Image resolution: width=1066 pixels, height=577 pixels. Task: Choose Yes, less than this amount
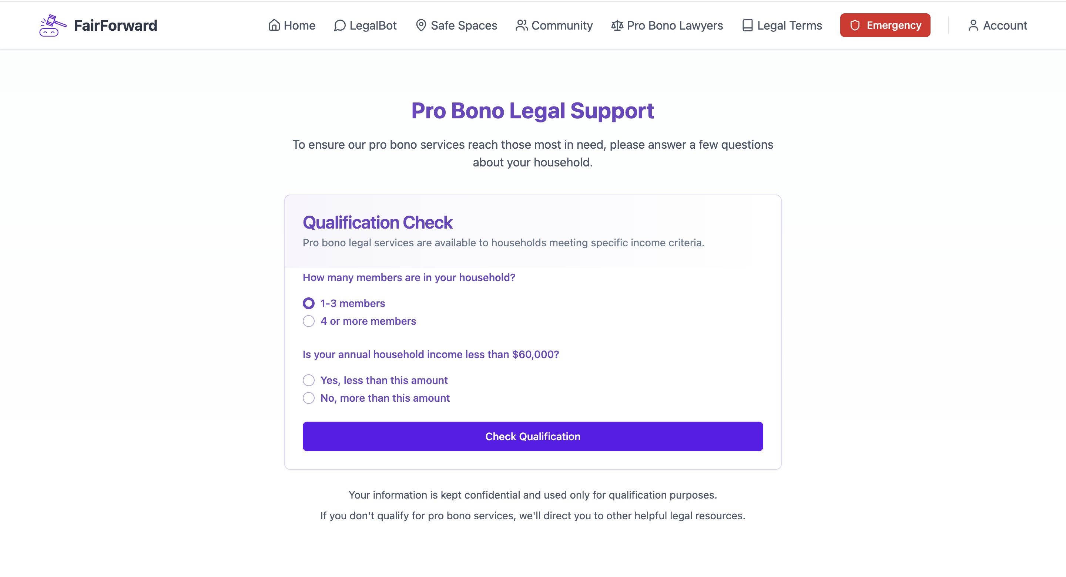point(309,380)
